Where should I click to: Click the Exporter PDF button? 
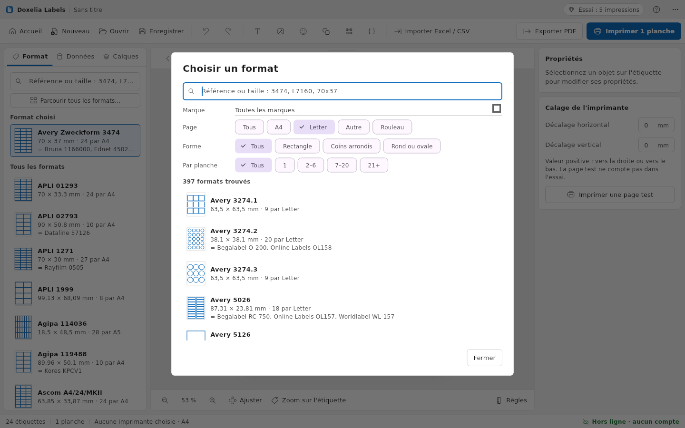(x=549, y=31)
